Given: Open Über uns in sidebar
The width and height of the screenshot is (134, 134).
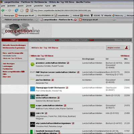Looking at the screenshot, I should [7, 77].
